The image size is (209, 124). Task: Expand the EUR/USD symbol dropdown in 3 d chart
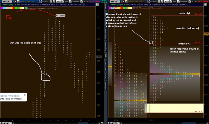click(13, 1)
